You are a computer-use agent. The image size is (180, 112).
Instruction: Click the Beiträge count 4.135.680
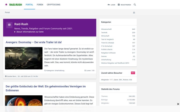[131, 100]
